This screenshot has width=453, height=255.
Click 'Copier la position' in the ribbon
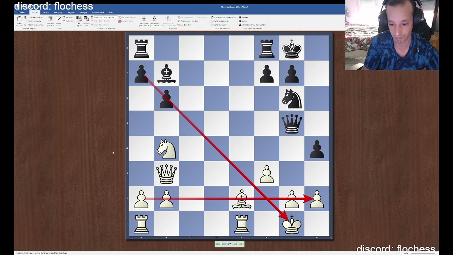tap(34, 25)
